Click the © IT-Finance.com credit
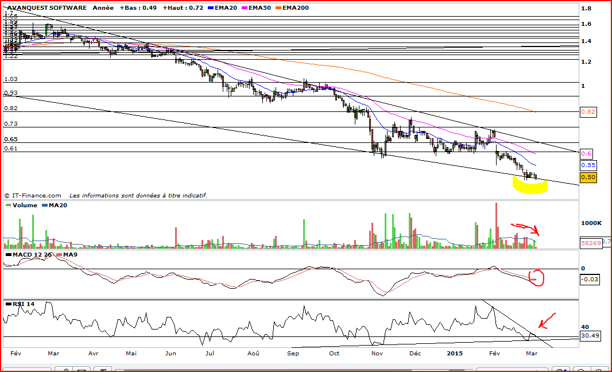The height and width of the screenshot is (372, 612). tap(33, 196)
